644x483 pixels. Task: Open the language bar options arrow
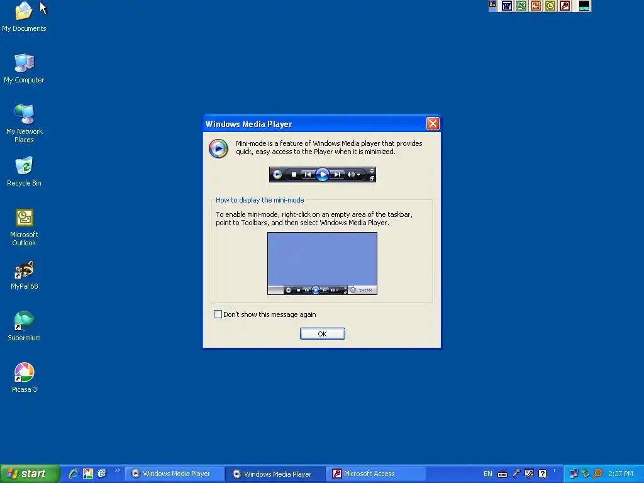click(554, 470)
